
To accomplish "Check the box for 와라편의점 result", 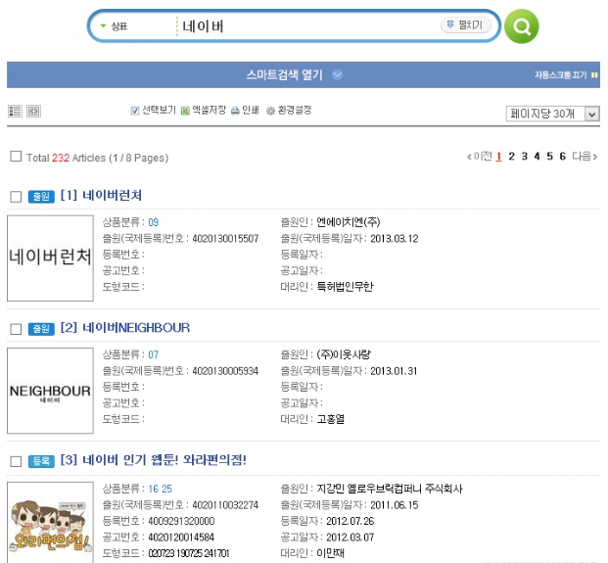I will (x=16, y=461).
